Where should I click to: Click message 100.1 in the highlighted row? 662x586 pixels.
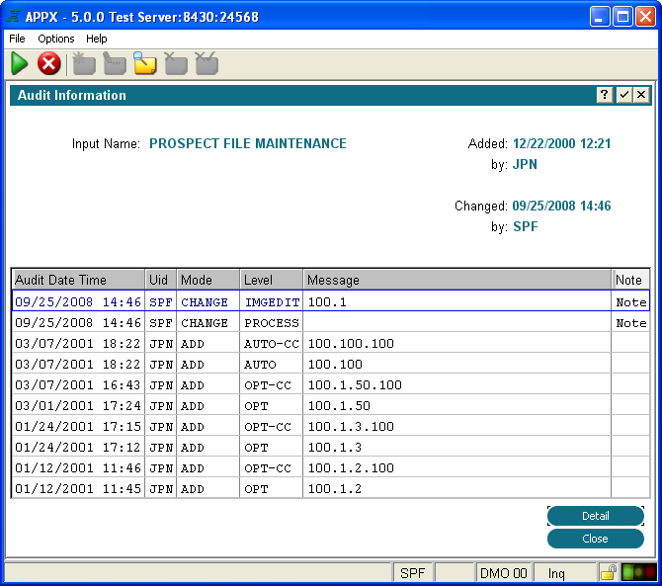pyautogui.click(x=457, y=301)
